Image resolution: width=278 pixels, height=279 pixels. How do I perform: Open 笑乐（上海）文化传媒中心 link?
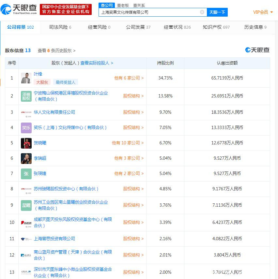pos(70,127)
